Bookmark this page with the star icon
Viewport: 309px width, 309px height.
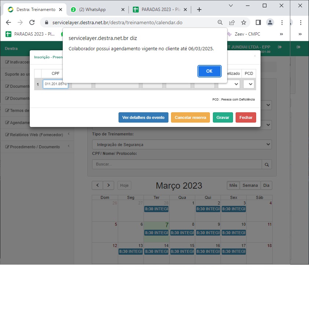tap(244, 22)
